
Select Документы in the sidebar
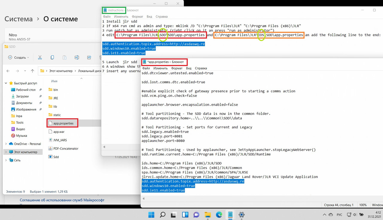point(24,103)
